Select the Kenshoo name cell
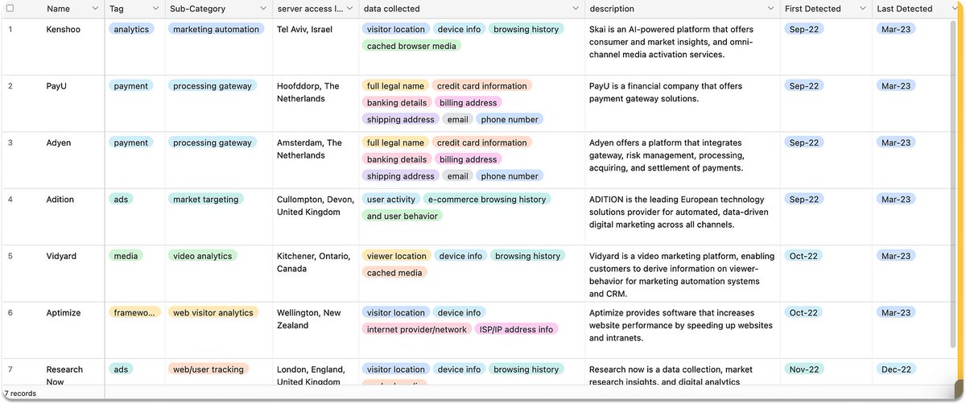966x404 pixels. click(x=72, y=47)
